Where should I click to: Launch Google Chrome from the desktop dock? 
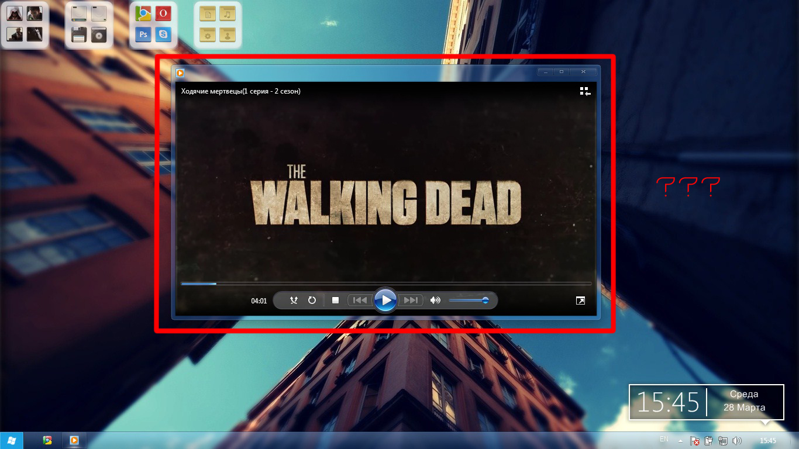point(143,13)
